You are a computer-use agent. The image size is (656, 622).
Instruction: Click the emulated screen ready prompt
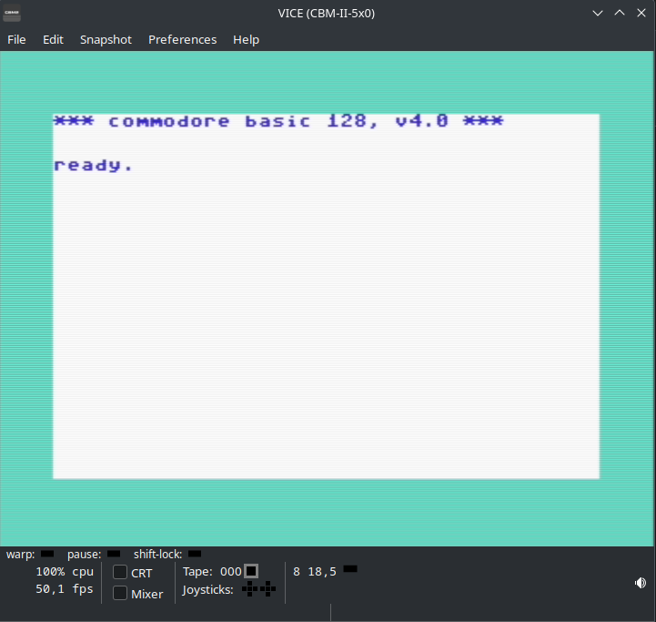point(94,166)
